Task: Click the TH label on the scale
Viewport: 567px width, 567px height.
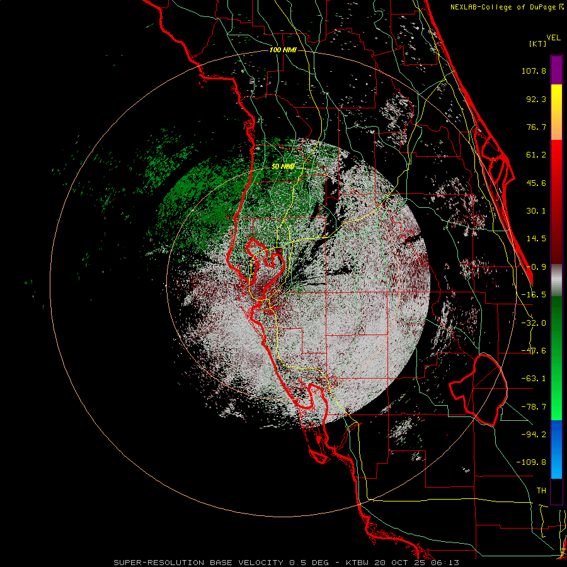Action: tap(541, 491)
